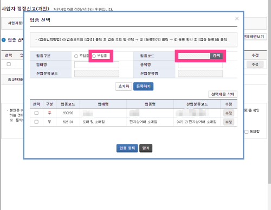The height and width of the screenshot is (210, 271).
Task: Click the 산업분류명 field
Action: coord(200,74)
